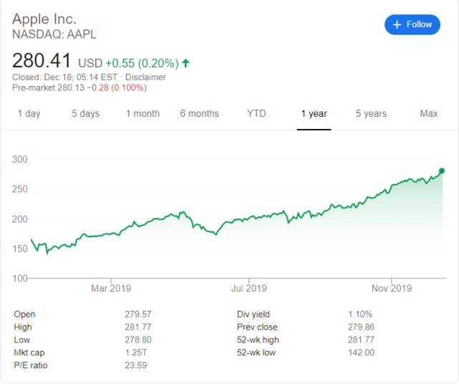Click the endpoint dot on the price chart
Viewport: 459px width, 384px height.
tap(442, 171)
